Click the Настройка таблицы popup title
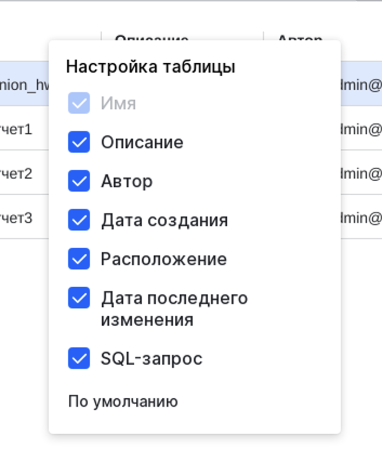382x461 pixels. point(150,67)
